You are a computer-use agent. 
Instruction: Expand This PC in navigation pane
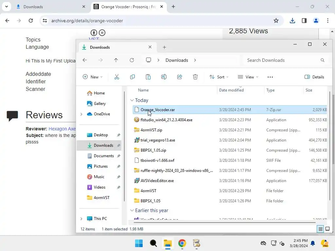click(x=81, y=219)
